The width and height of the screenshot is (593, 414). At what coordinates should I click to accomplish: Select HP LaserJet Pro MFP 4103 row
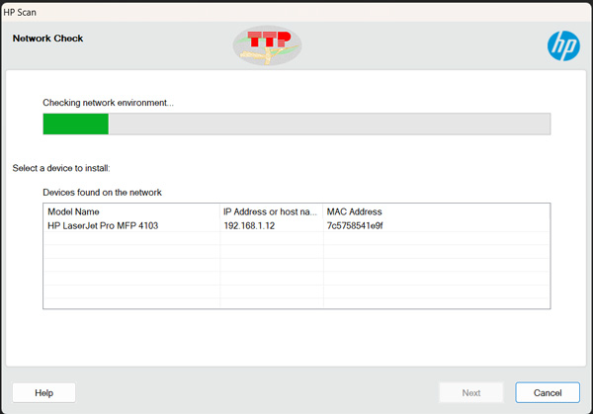296,225
